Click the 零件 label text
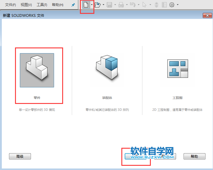This screenshot has height=170, width=213. point(37,98)
